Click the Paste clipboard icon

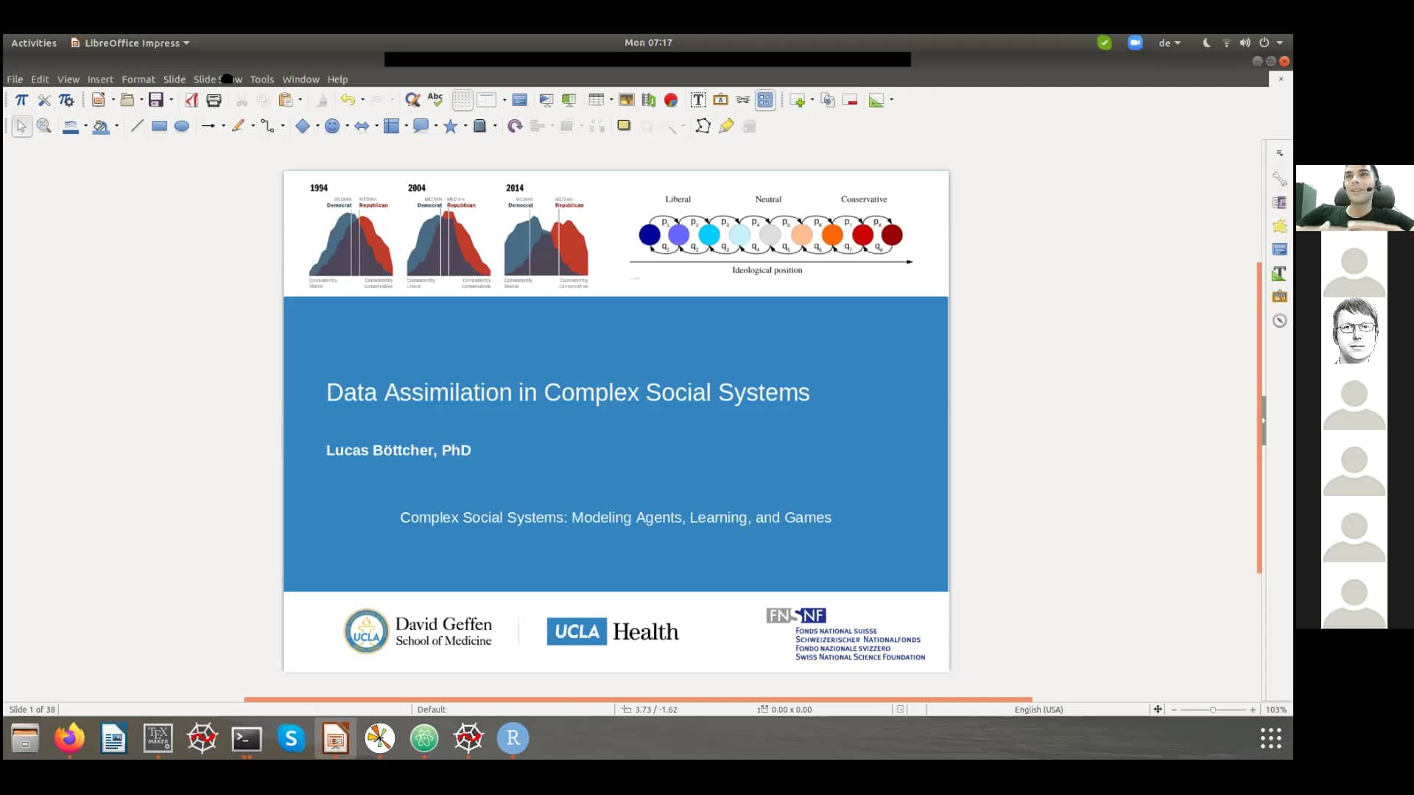tap(286, 100)
